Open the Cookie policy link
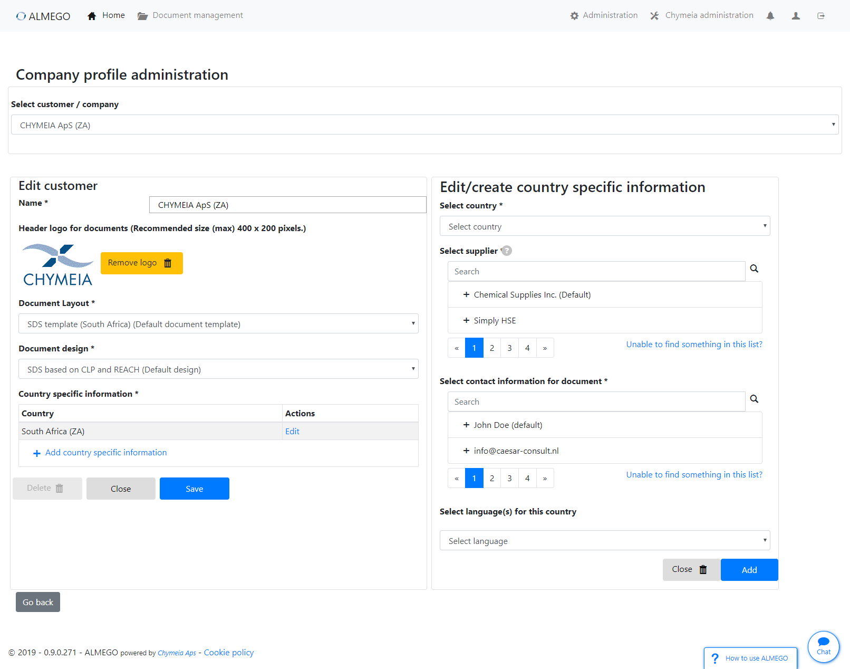Screen dimensions: 850x669 click(229, 652)
